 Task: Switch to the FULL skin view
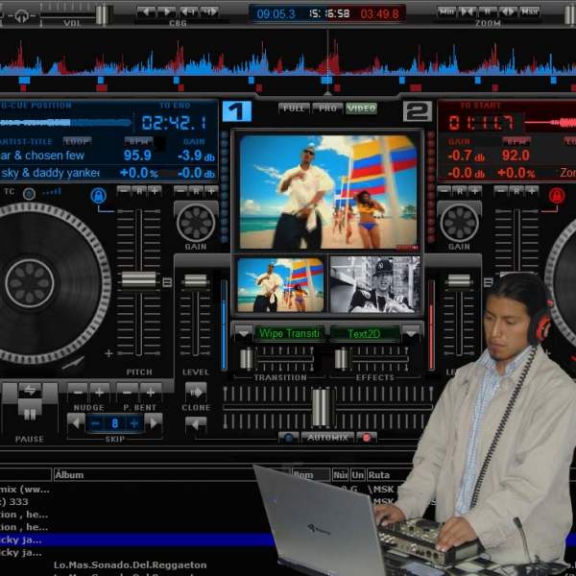(x=294, y=108)
